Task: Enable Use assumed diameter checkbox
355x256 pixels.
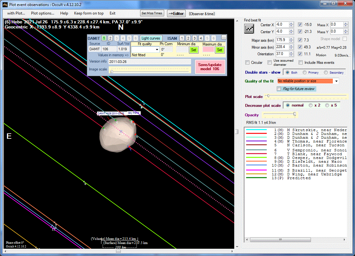Action: coord(269,63)
